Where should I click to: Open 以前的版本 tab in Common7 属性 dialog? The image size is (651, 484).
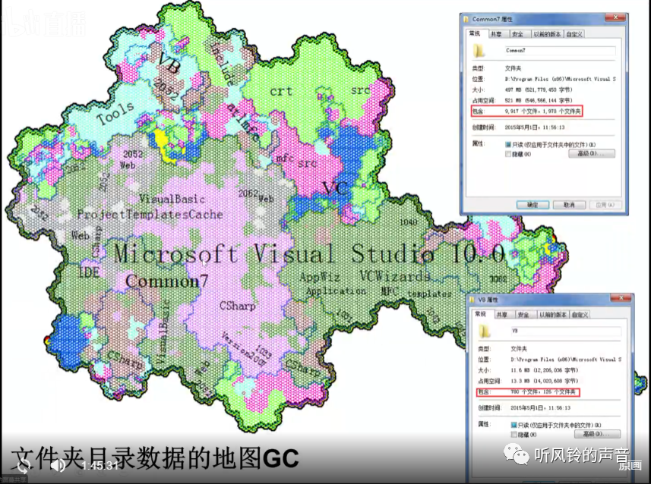coord(547,34)
